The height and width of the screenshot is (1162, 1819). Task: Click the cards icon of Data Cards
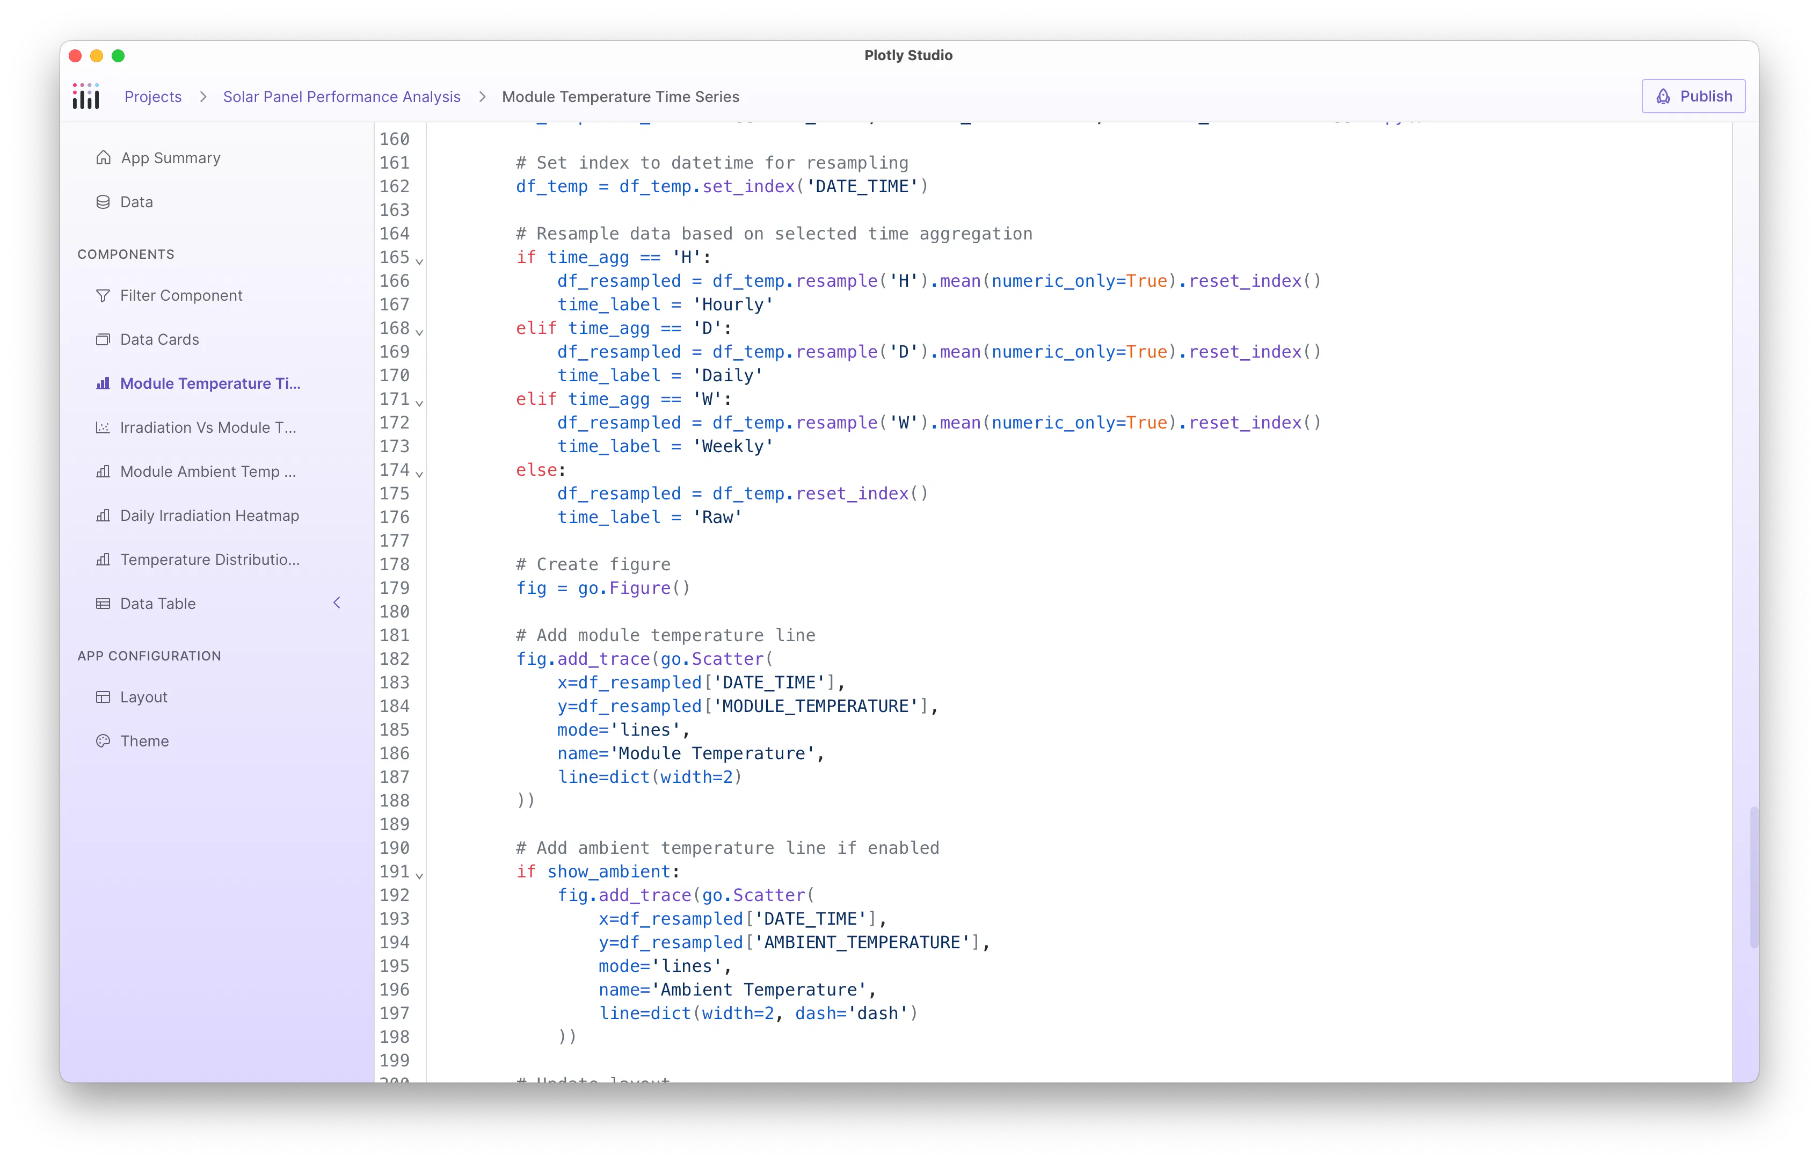[103, 339]
